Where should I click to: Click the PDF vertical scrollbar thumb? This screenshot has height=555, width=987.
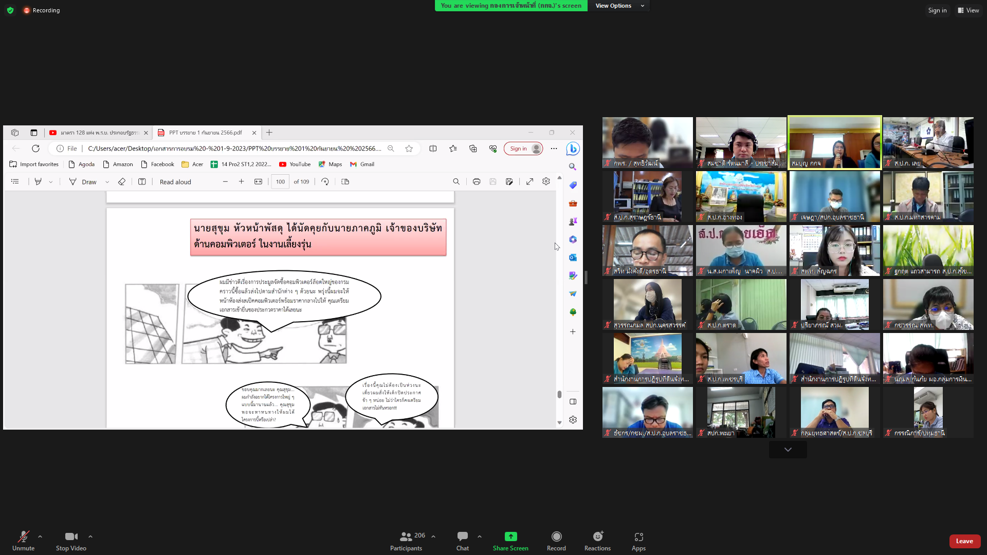559,394
